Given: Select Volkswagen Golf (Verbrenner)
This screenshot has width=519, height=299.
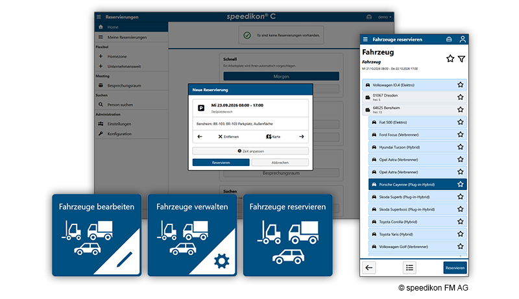Looking at the screenshot, I should [418, 246].
